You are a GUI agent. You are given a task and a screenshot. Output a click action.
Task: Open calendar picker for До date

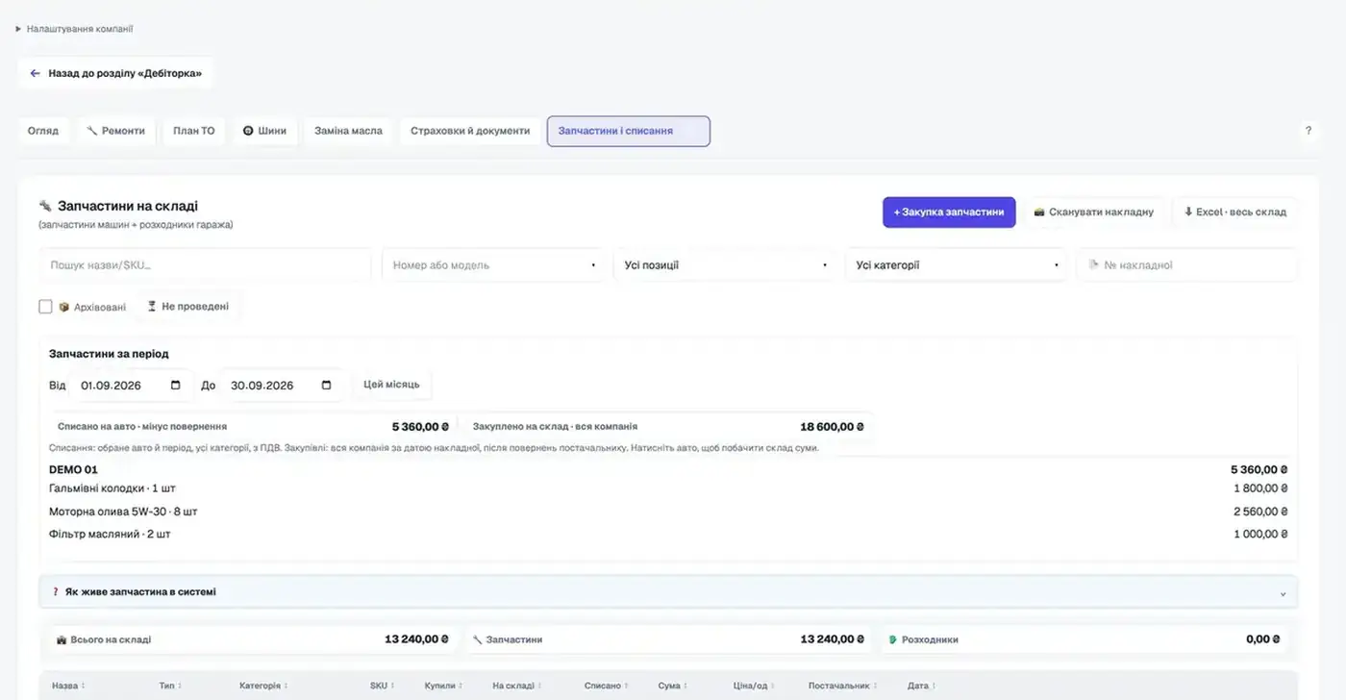click(x=326, y=386)
